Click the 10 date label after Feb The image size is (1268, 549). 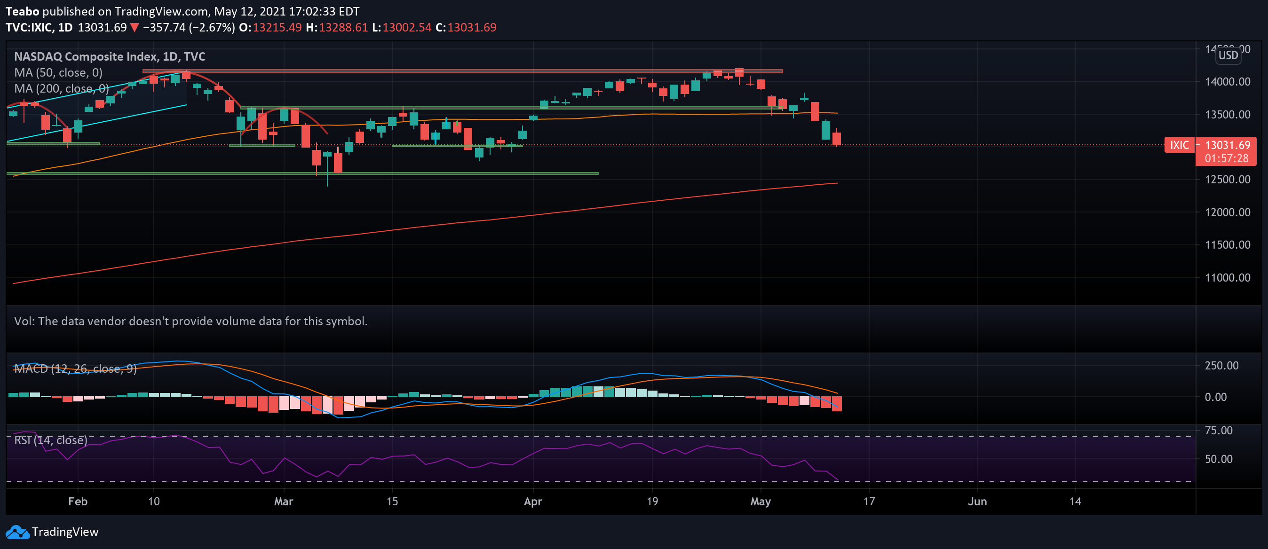pyautogui.click(x=154, y=501)
